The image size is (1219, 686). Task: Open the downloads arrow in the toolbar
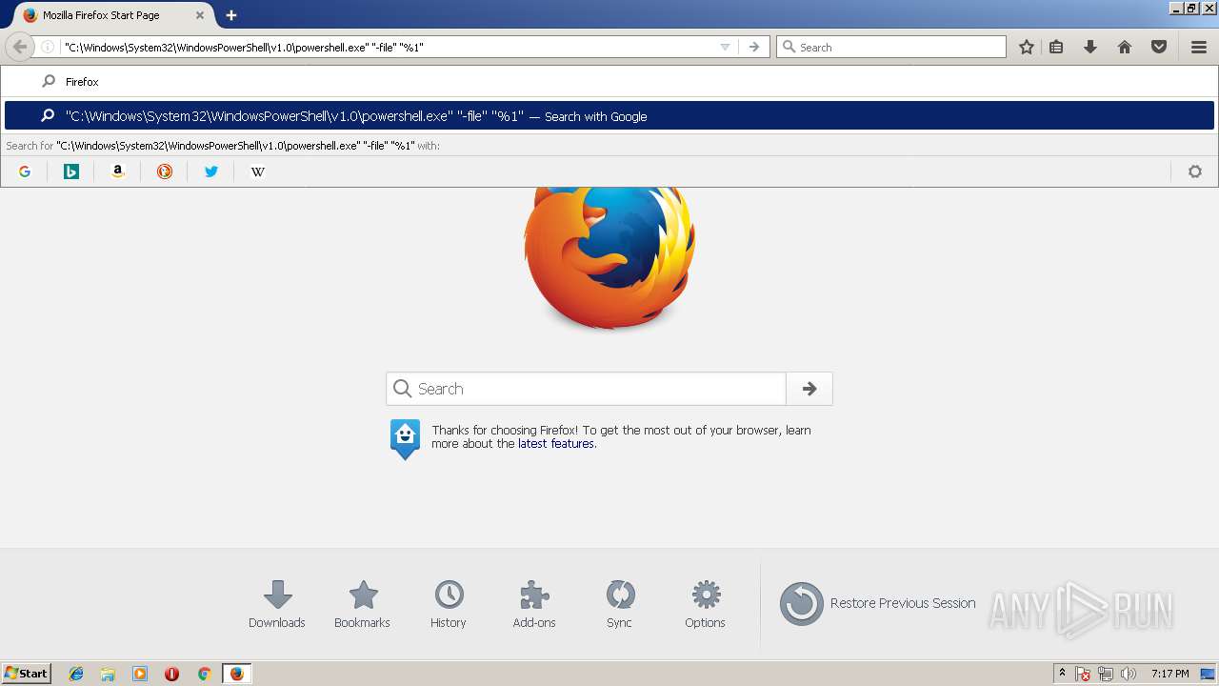click(x=1090, y=47)
